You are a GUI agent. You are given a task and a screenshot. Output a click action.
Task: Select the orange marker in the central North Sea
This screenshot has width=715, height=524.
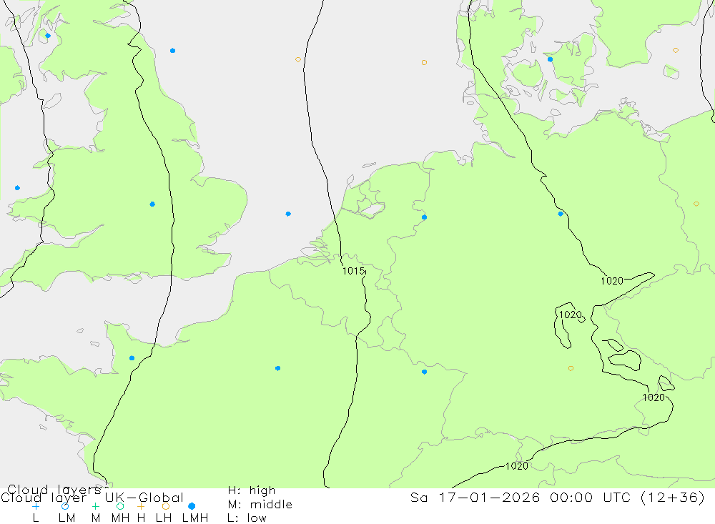point(297,60)
